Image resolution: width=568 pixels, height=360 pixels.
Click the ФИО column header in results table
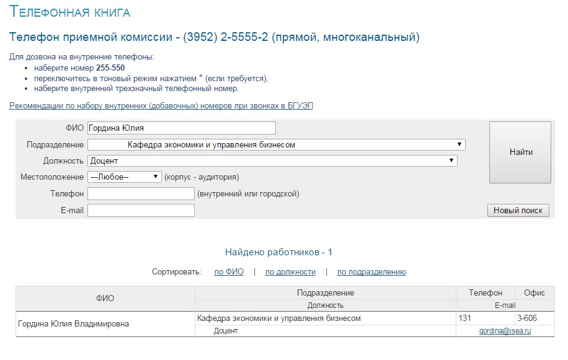tap(105, 298)
